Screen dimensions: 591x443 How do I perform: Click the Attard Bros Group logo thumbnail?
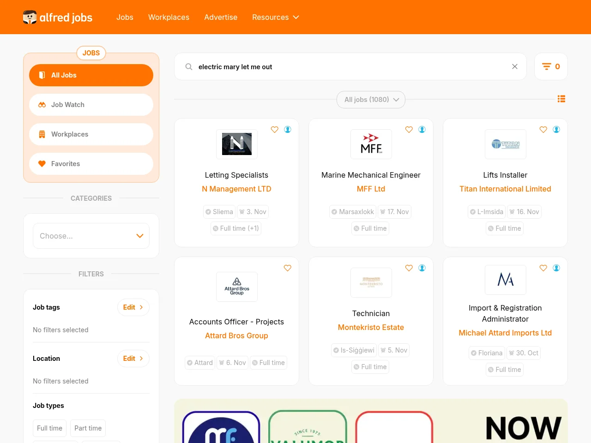[237, 287]
